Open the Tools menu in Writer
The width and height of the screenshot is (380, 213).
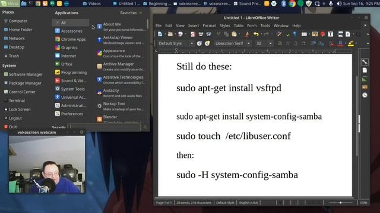click(265, 25)
